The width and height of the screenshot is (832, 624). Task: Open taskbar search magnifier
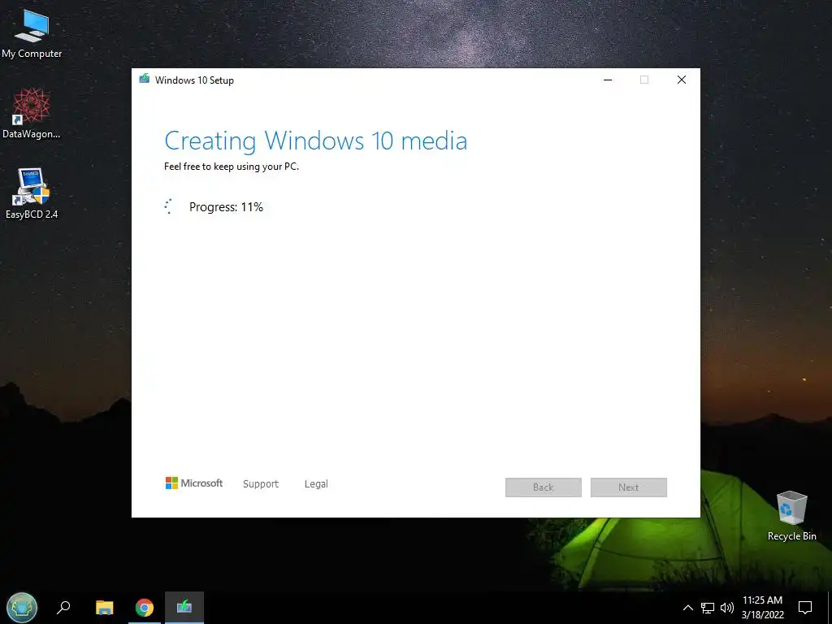point(63,608)
